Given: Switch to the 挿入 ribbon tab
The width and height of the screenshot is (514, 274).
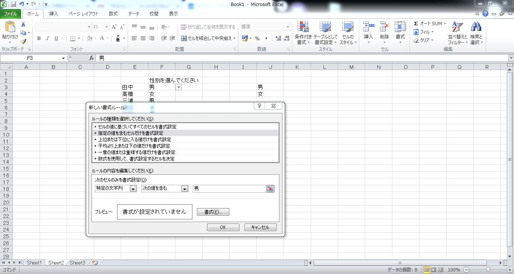Looking at the screenshot, I should 54,14.
